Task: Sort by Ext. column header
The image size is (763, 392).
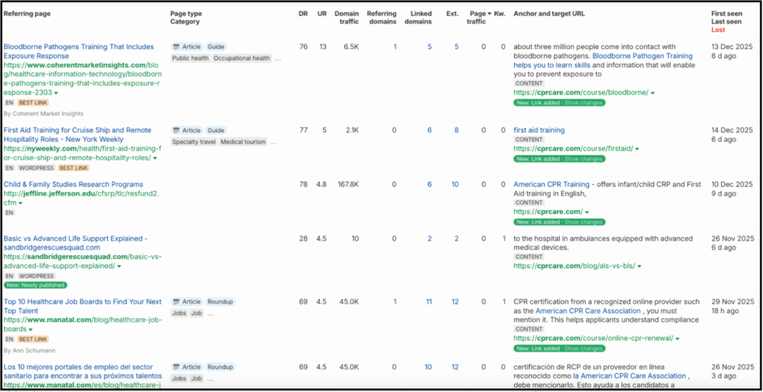Action: click(452, 13)
